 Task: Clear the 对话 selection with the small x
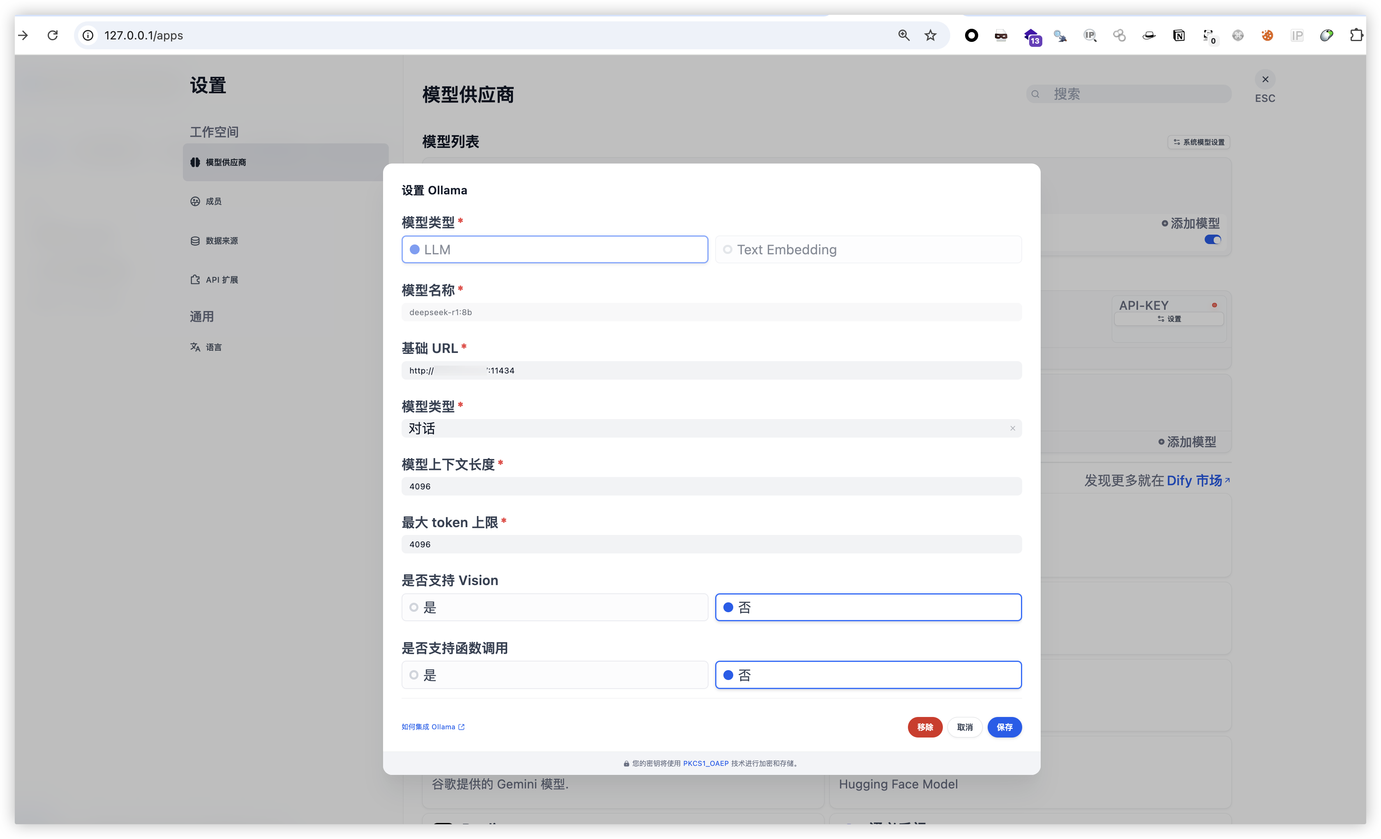click(x=1012, y=428)
